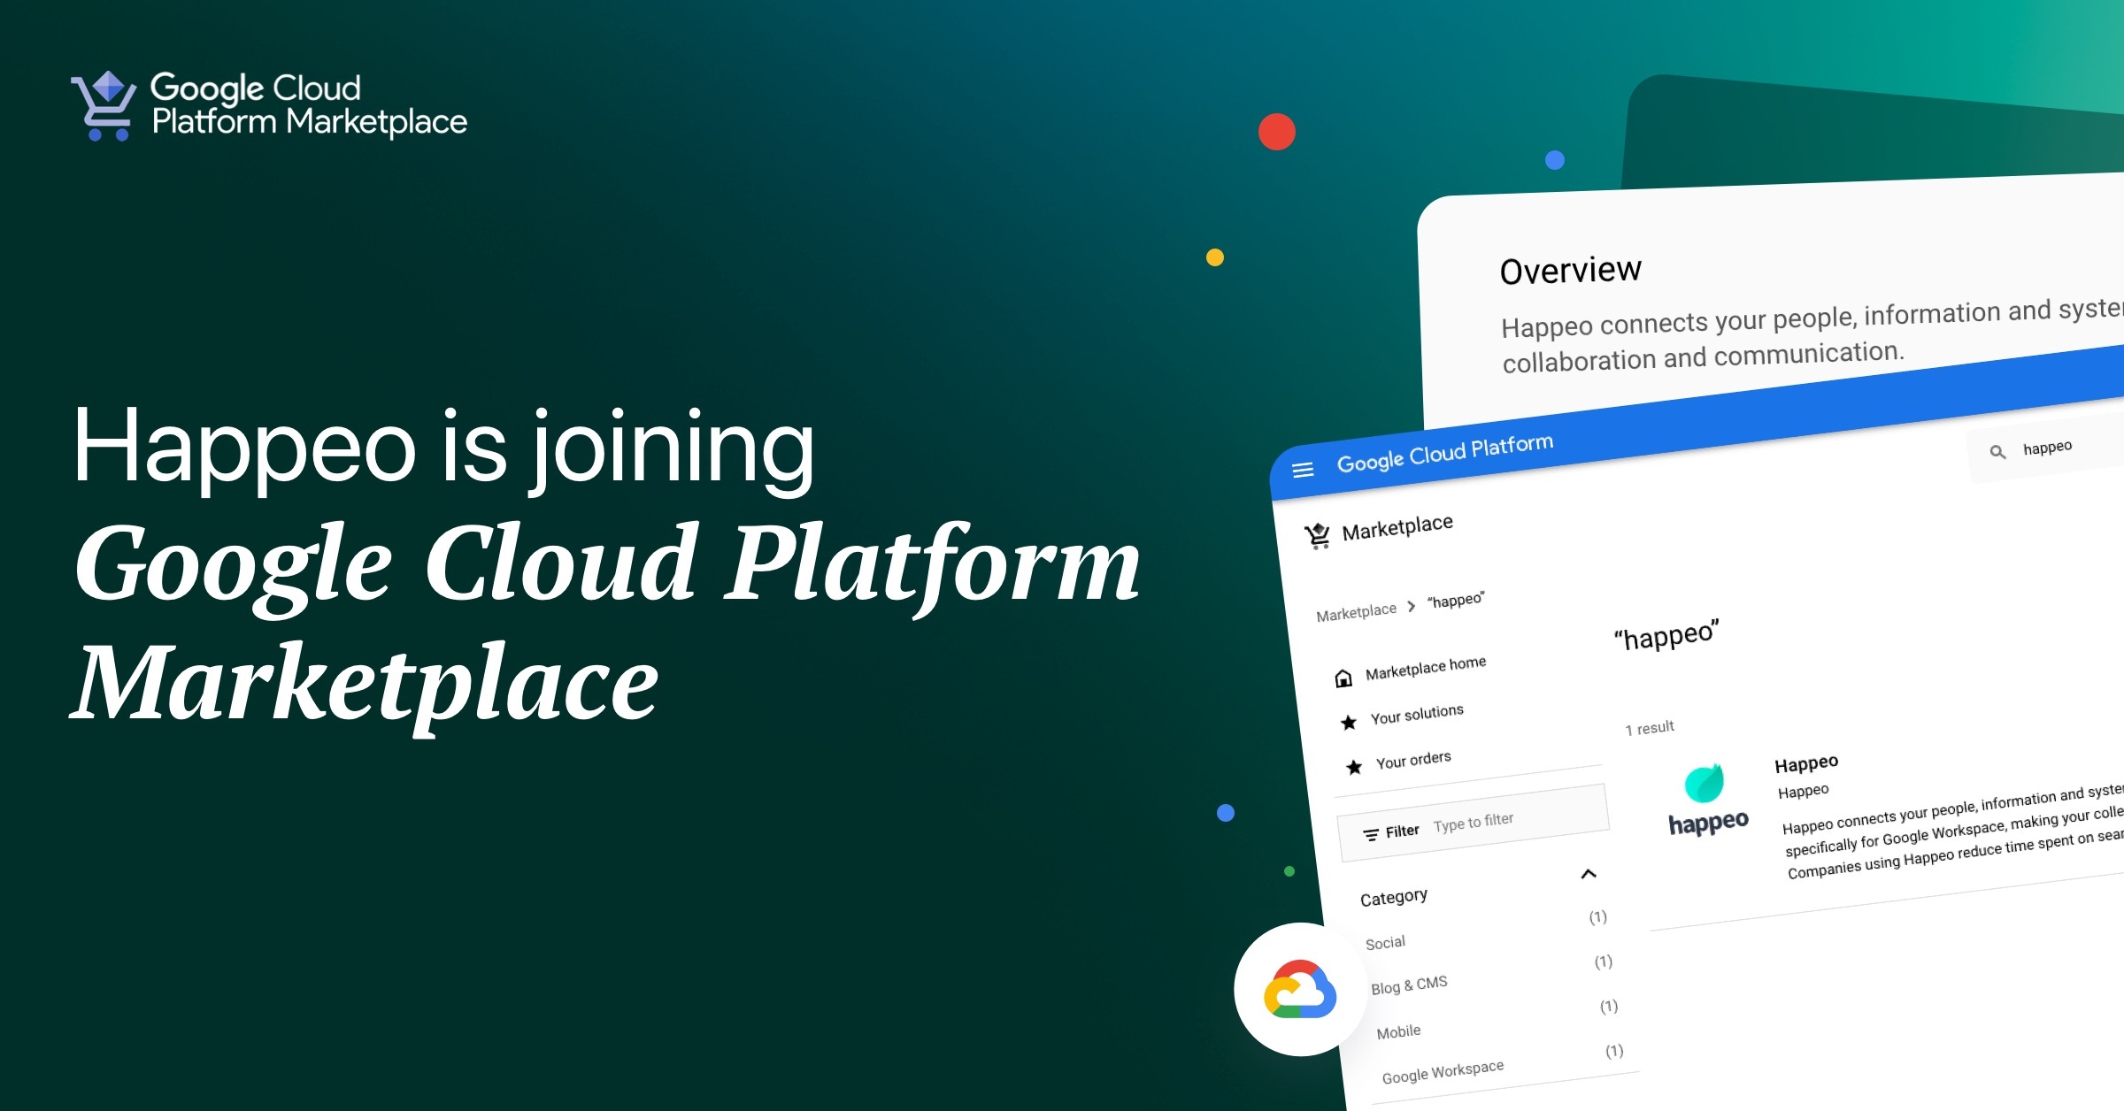Click the breadcrumb chevron after Marketplace
This screenshot has height=1111, width=2124.
[x=1412, y=606]
